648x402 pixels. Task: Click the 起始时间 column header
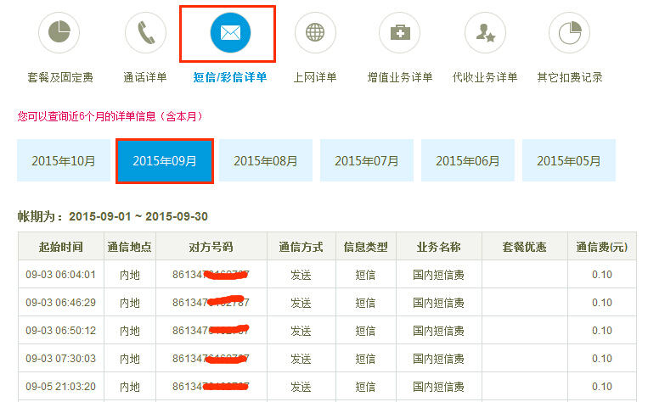[60, 247]
